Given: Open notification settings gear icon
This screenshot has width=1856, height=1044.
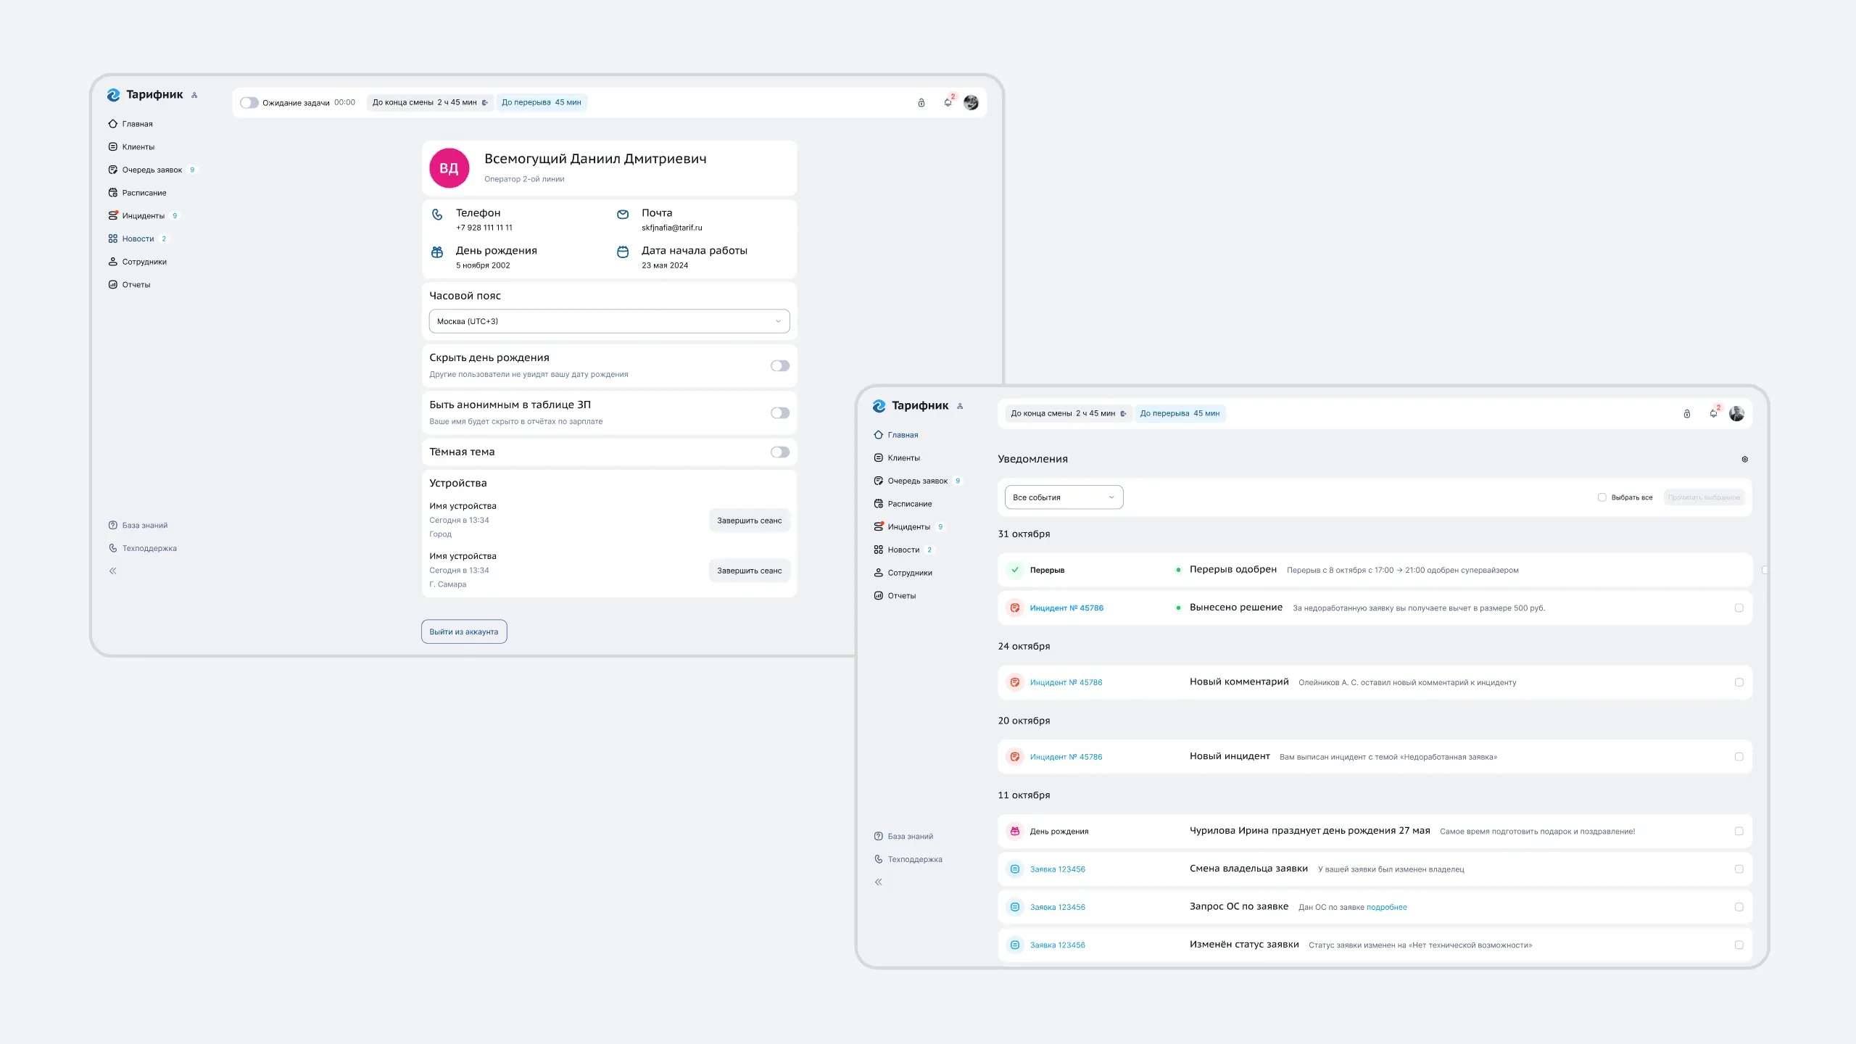Looking at the screenshot, I should [x=1745, y=460].
